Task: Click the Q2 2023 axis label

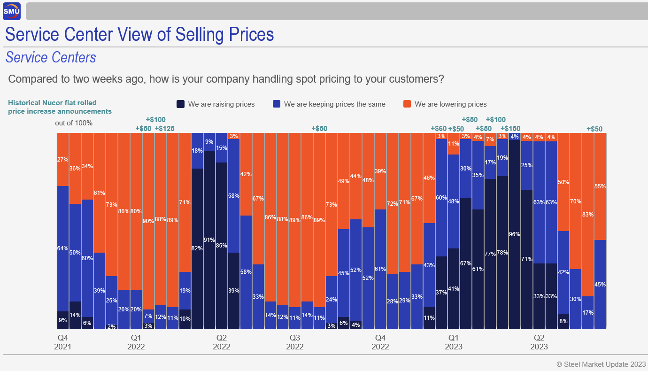Action: click(539, 342)
